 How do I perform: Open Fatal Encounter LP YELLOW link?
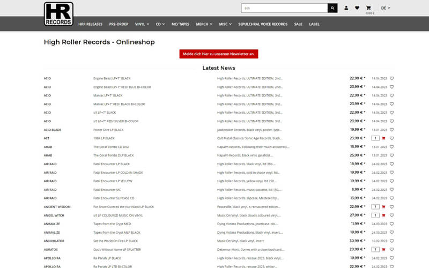coord(113,181)
